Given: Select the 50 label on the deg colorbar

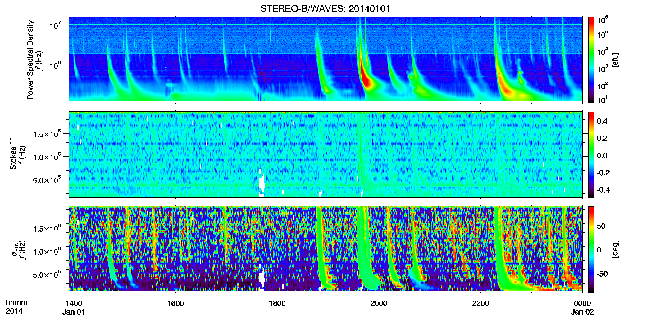Looking at the screenshot, I should point(601,226).
